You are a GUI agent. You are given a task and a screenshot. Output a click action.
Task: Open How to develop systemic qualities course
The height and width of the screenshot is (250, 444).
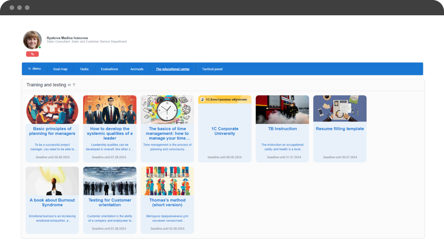click(109, 133)
